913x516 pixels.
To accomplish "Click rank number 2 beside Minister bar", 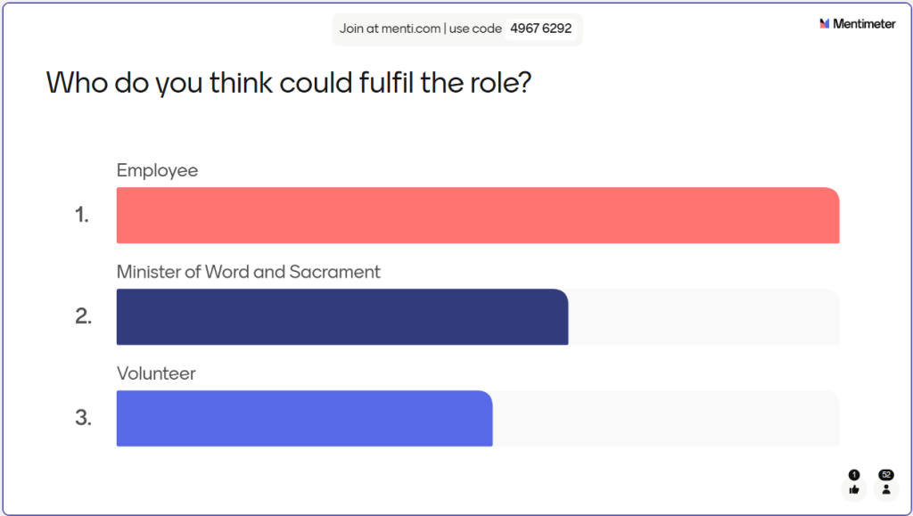I will pos(83,316).
